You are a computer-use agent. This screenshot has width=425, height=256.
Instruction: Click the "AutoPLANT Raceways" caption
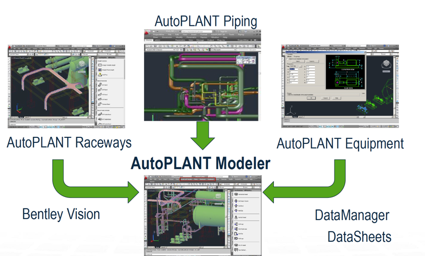pyautogui.click(x=69, y=143)
